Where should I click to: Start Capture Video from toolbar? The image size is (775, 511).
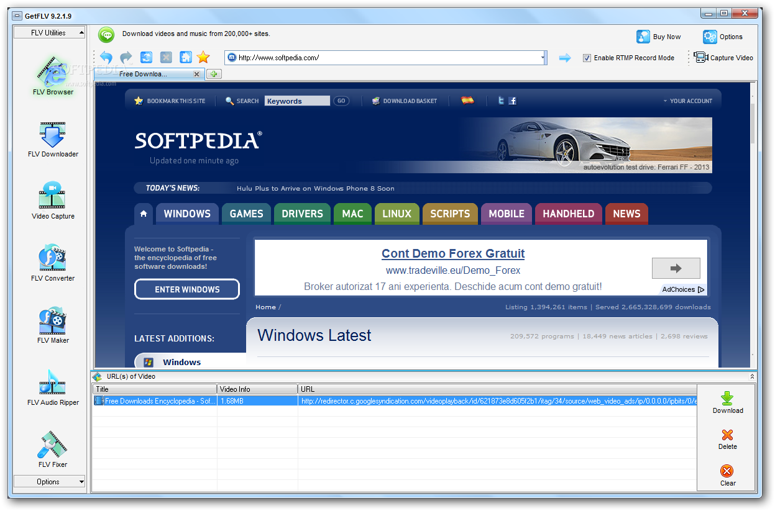[x=723, y=58]
